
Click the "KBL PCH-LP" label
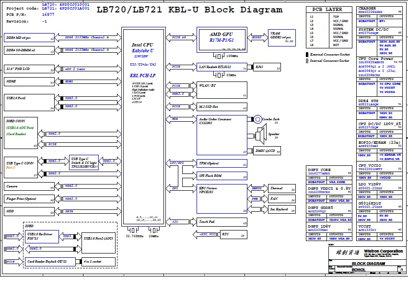coord(142,75)
